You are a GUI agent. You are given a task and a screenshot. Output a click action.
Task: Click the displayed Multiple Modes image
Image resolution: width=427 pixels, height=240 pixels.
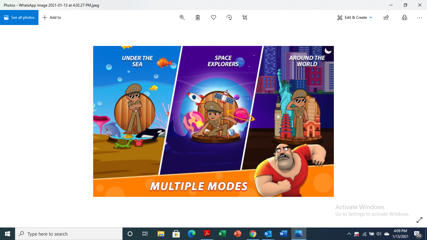coord(213,121)
